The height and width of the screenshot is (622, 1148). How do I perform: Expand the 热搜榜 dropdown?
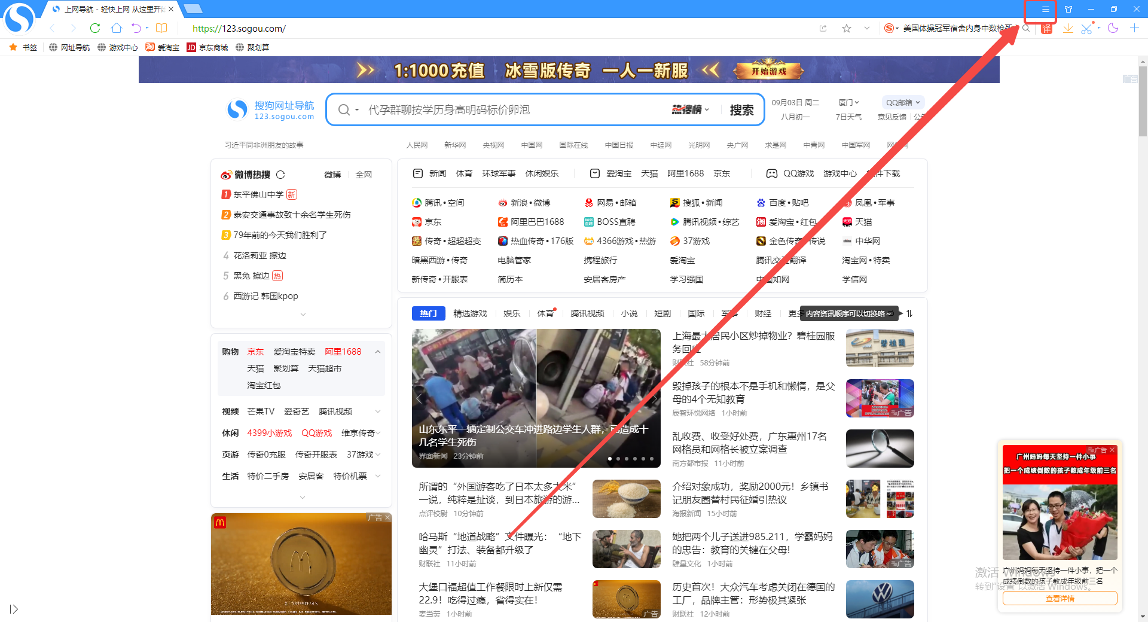coord(707,109)
